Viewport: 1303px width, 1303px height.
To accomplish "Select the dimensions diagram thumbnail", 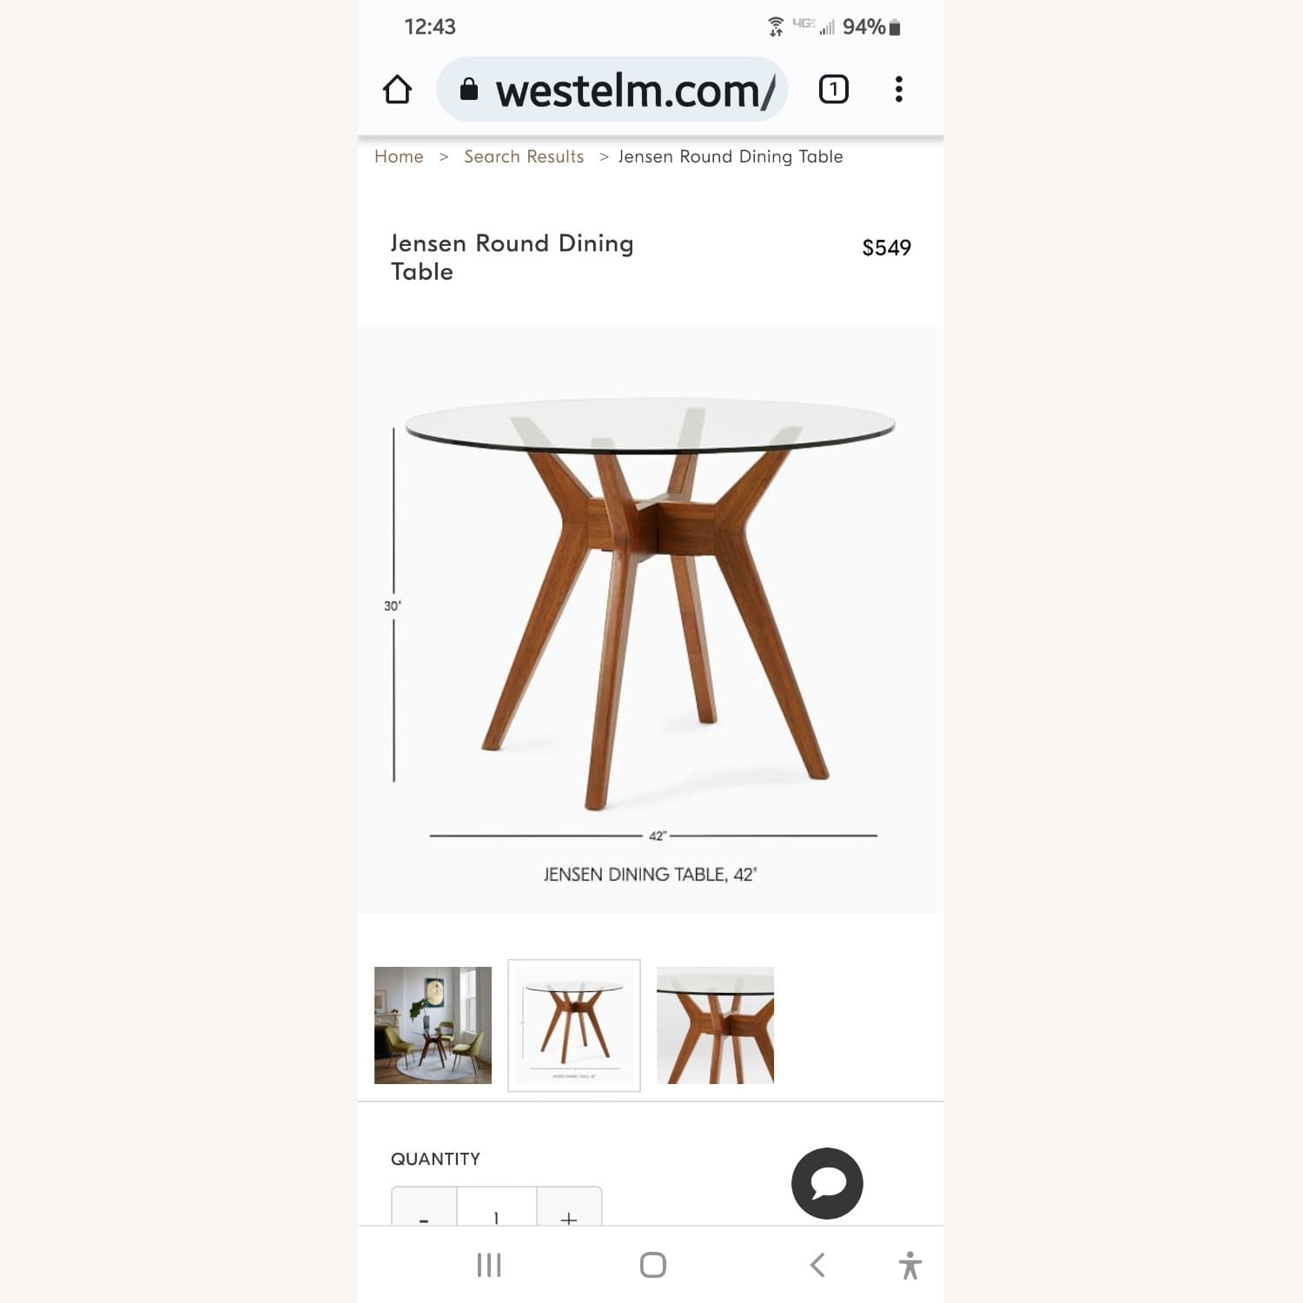I will 574,1025.
